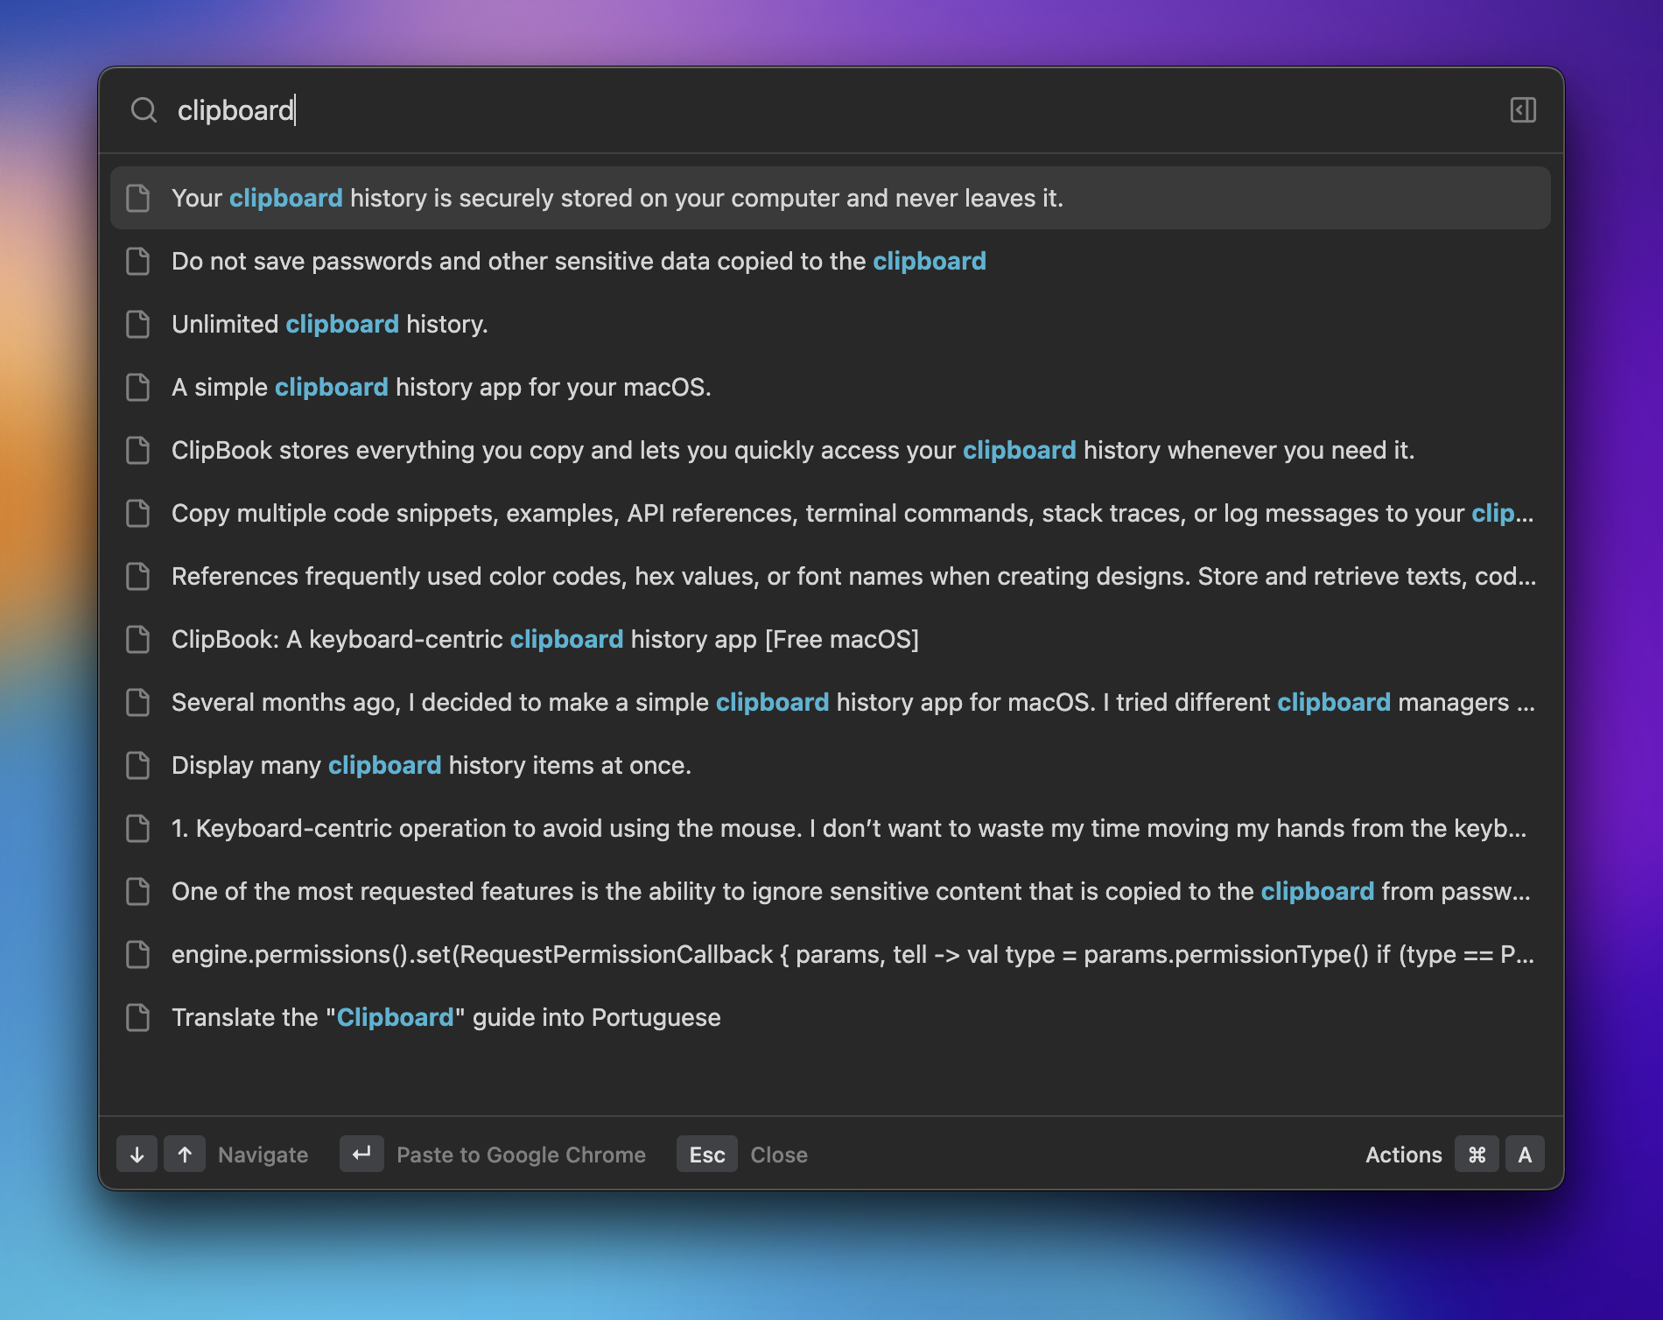Viewport: 1663px width, 1320px height.
Task: Click document icon beside 'Translate the Clipboard guide'
Action: (138, 1017)
